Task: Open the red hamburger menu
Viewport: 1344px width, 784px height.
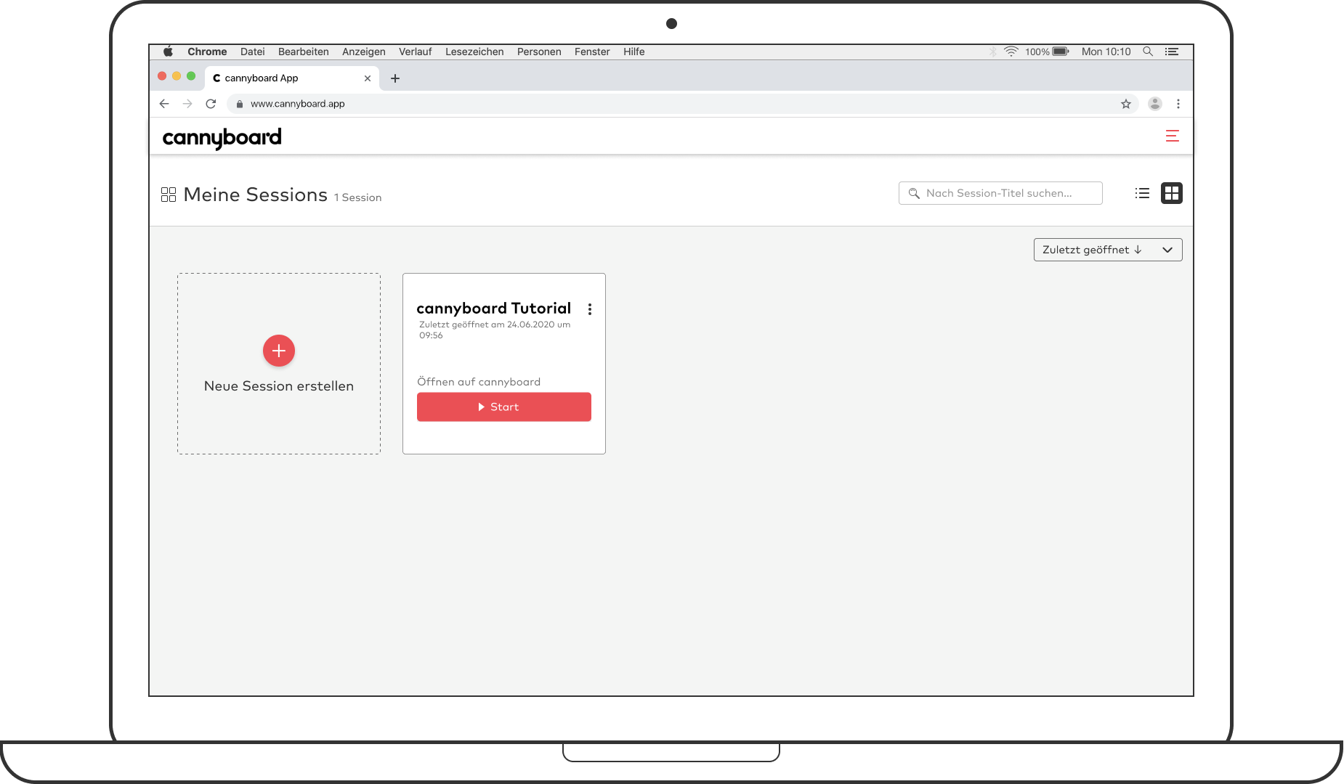Action: pos(1172,136)
